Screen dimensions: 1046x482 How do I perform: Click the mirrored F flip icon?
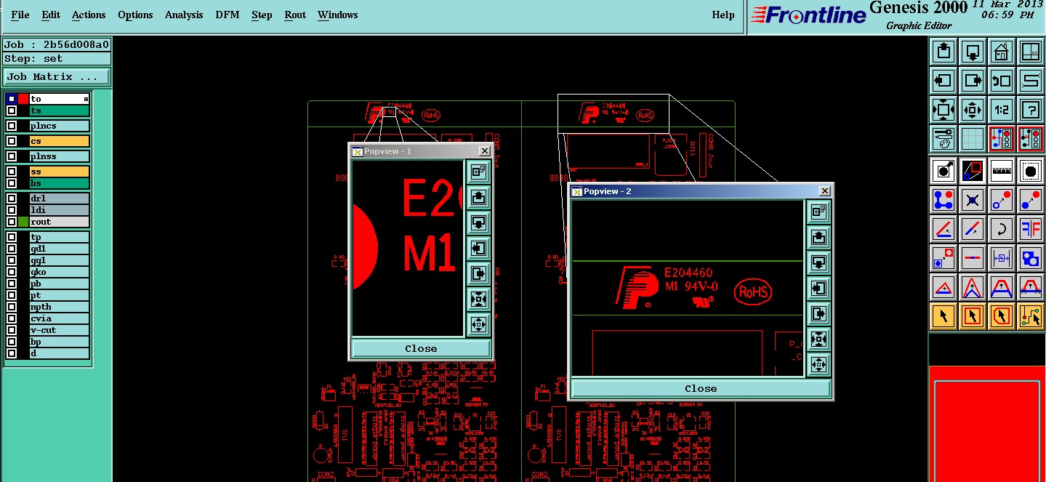[1031, 229]
